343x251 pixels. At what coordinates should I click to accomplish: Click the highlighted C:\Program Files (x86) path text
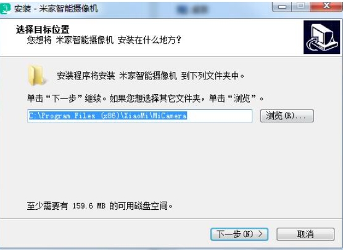pyautogui.click(x=108, y=116)
